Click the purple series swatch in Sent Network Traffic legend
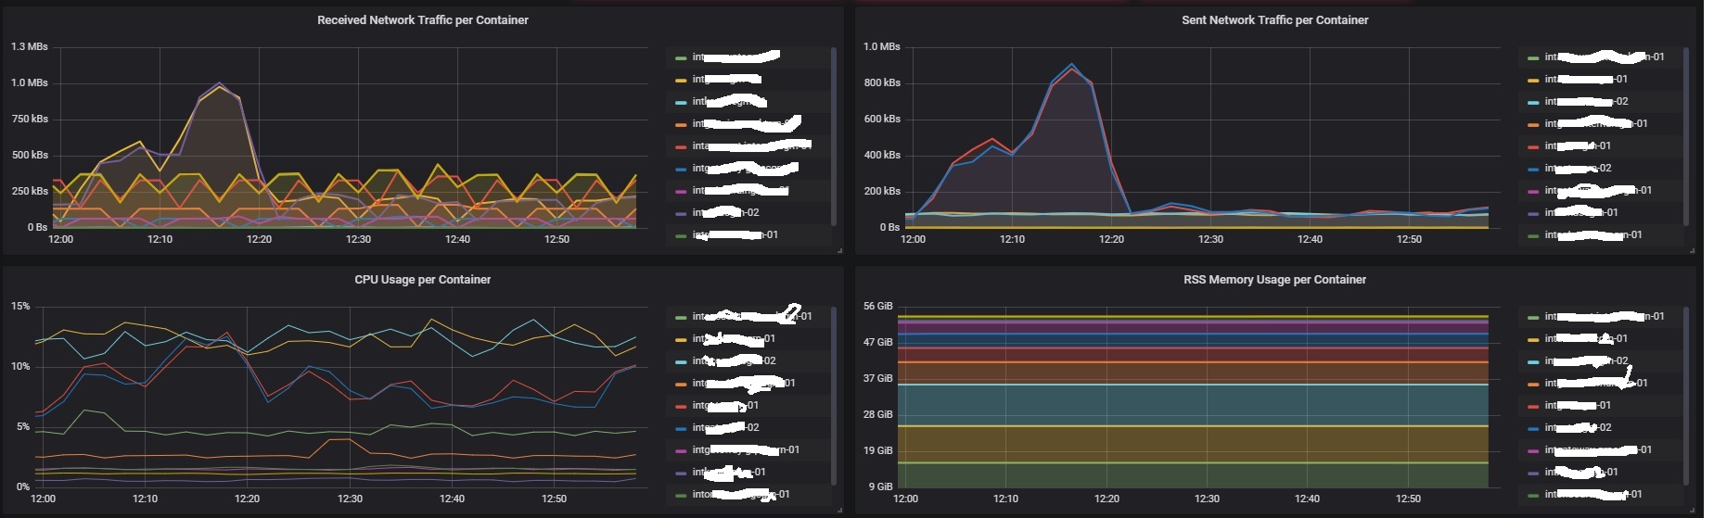This screenshot has height=518, width=1714. click(x=1533, y=213)
